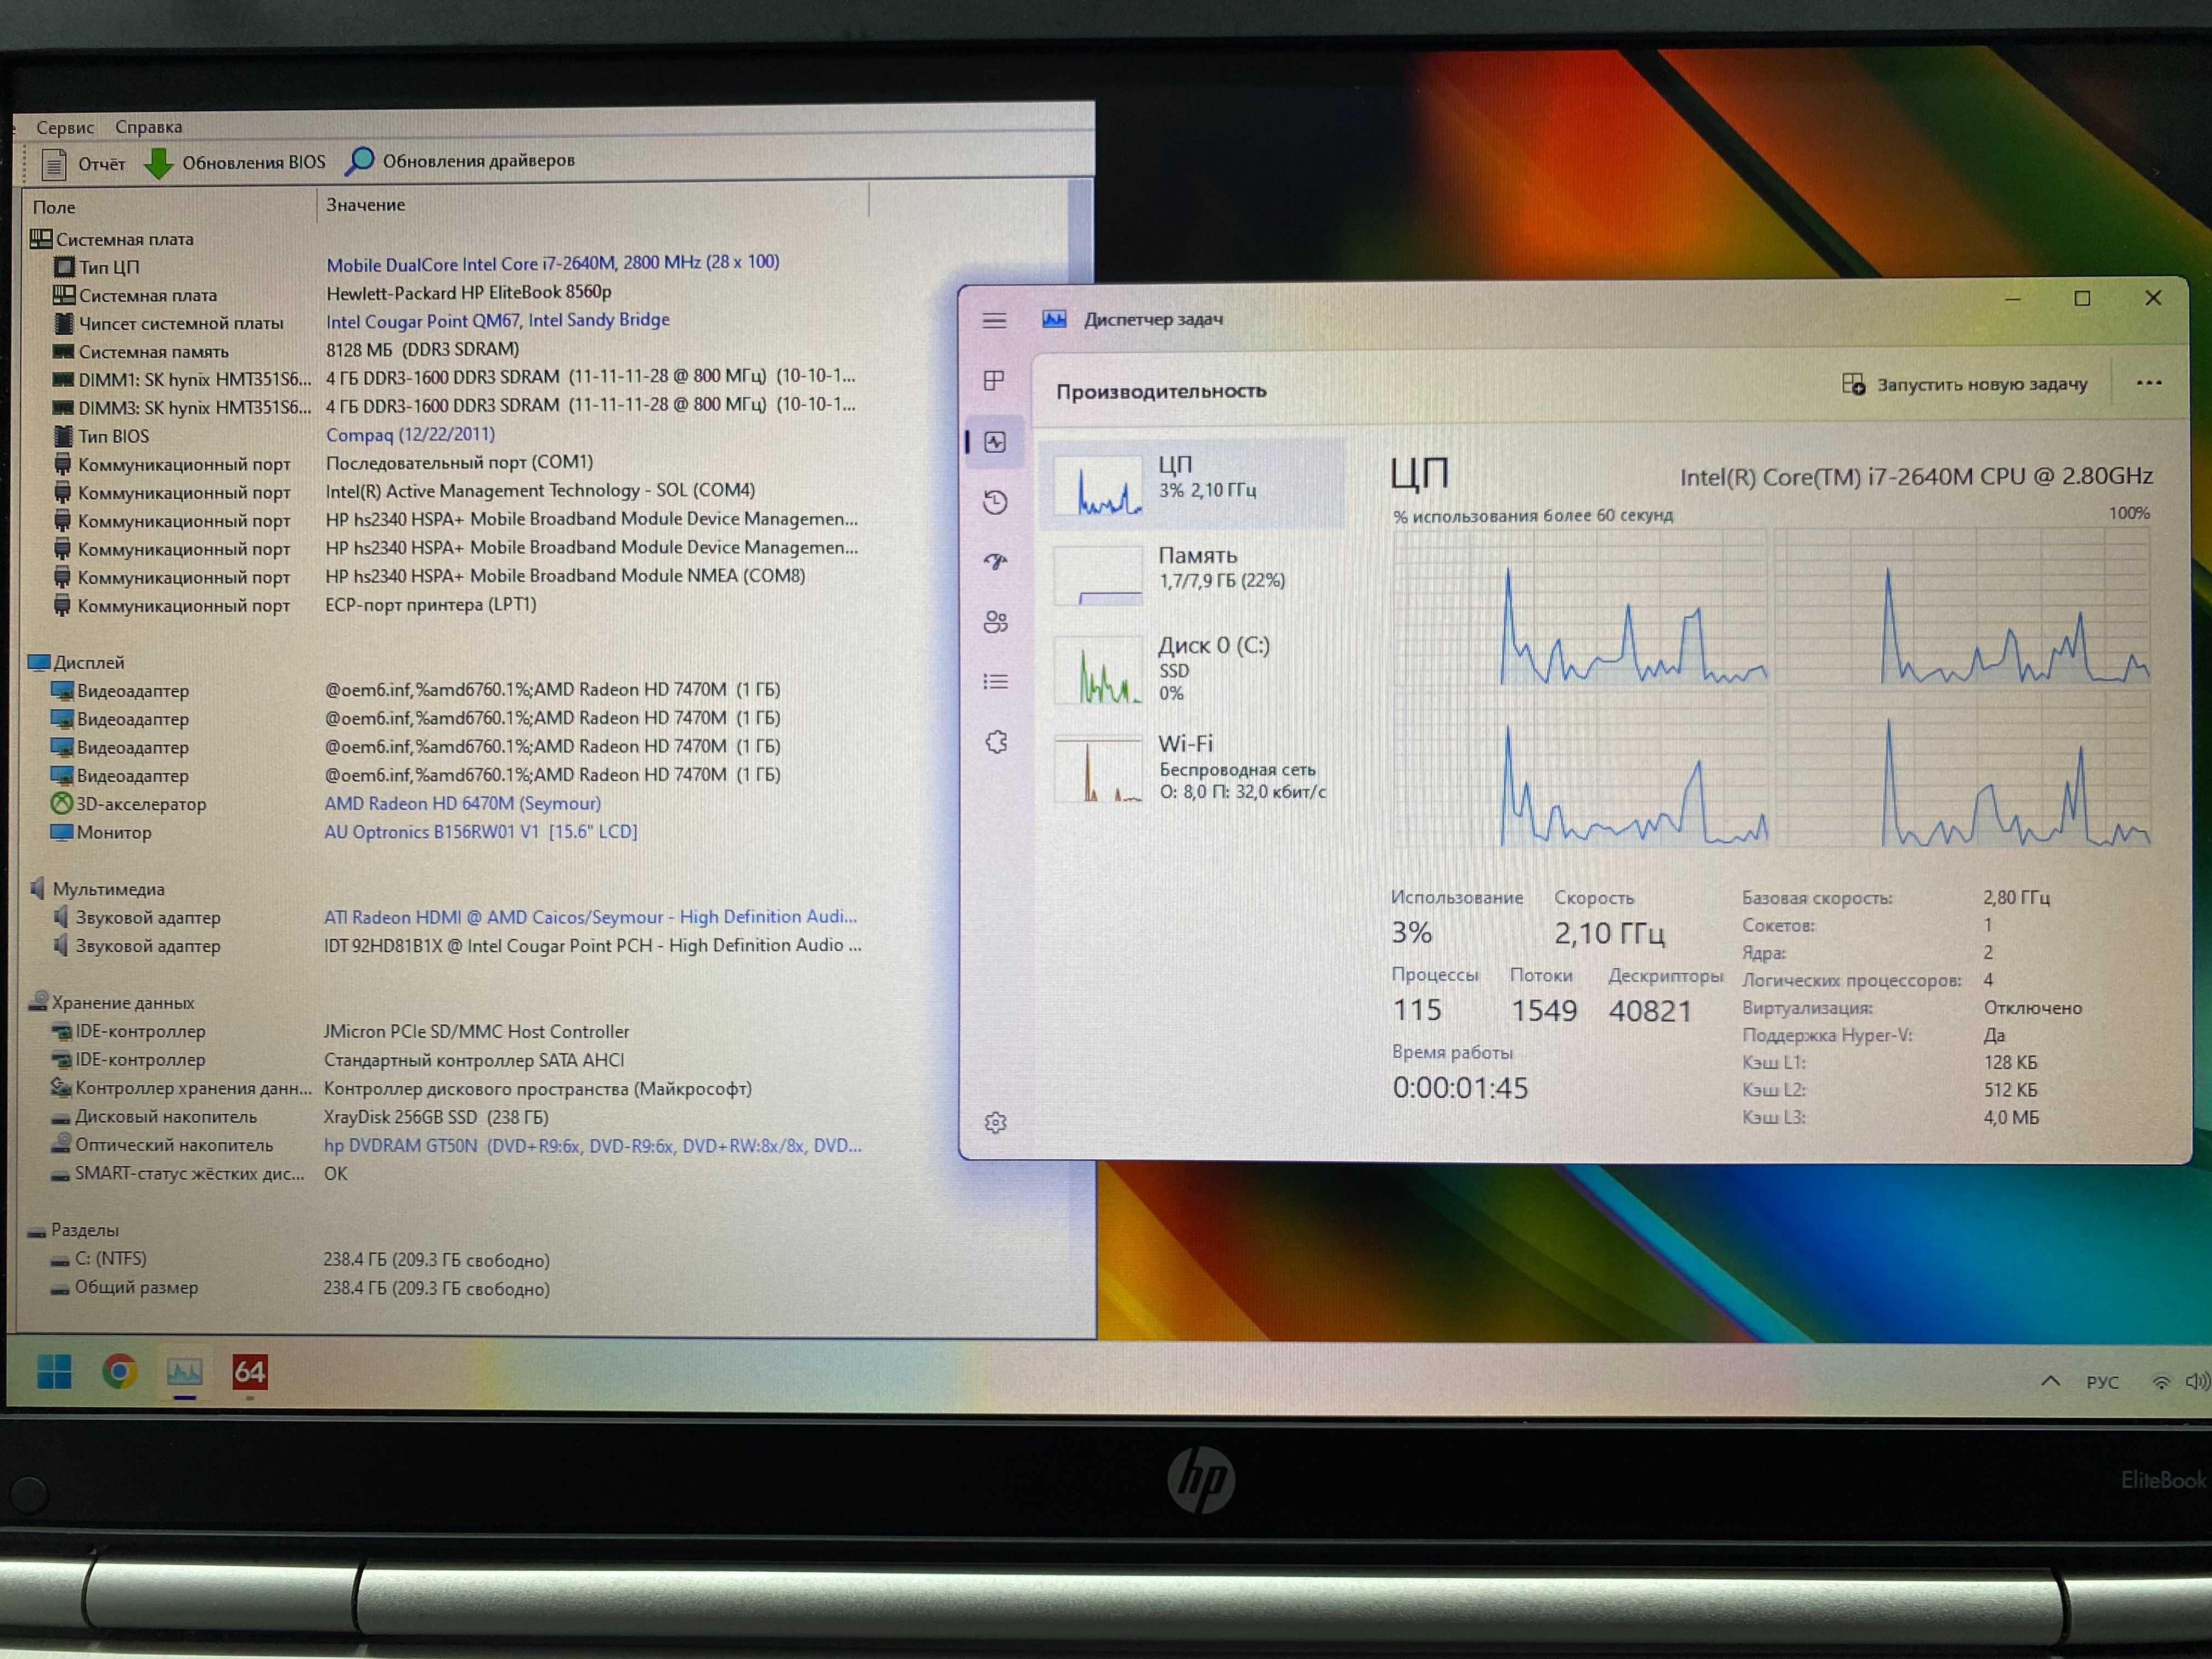Select the ЦП performance card
This screenshot has width=2212, height=1659.
click(x=1193, y=484)
